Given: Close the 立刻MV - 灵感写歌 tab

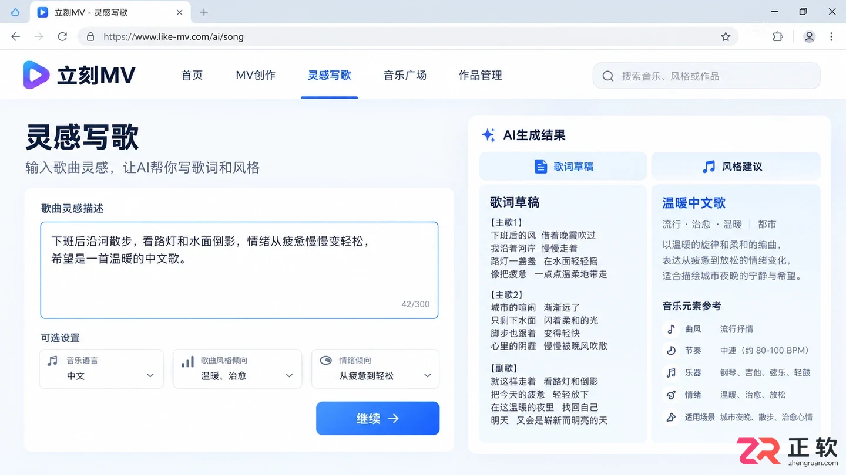Looking at the screenshot, I should coord(180,12).
